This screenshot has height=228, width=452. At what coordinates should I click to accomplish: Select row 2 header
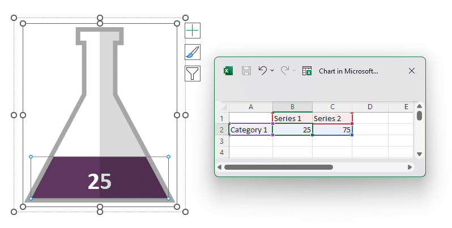tap(222, 130)
